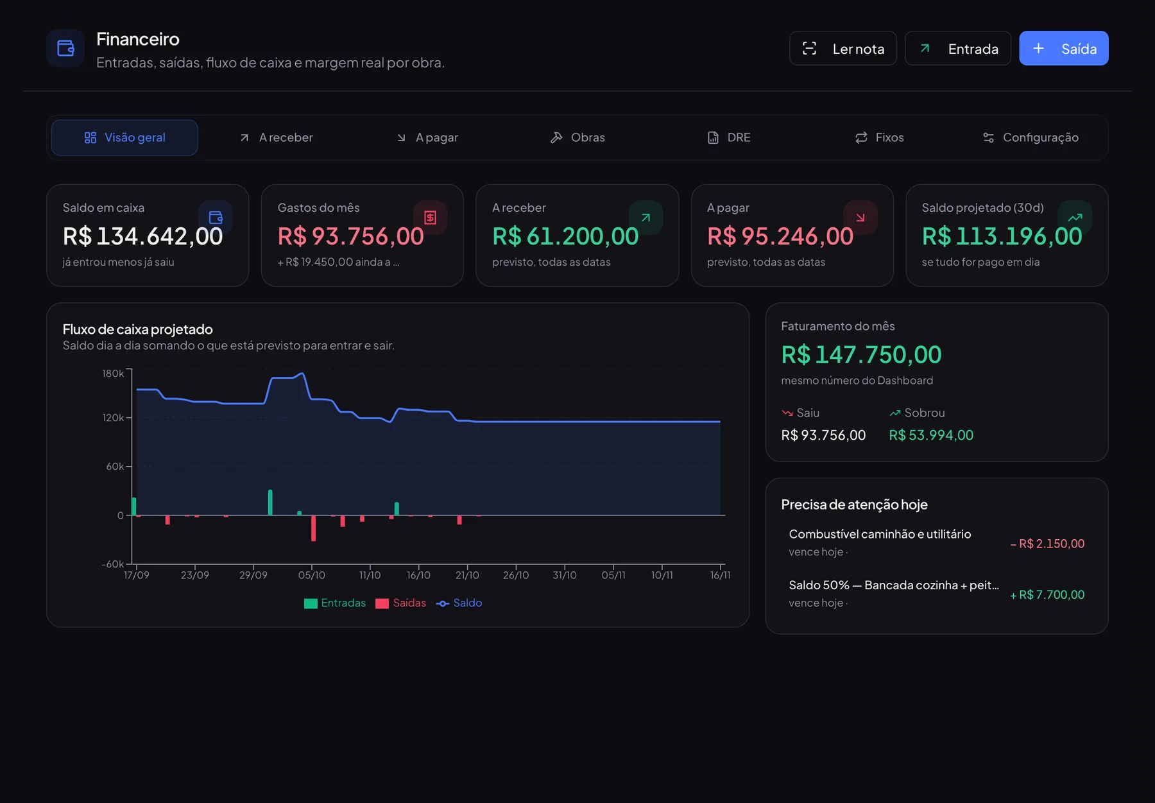Click the grid icon beside Visão geral

click(x=90, y=137)
